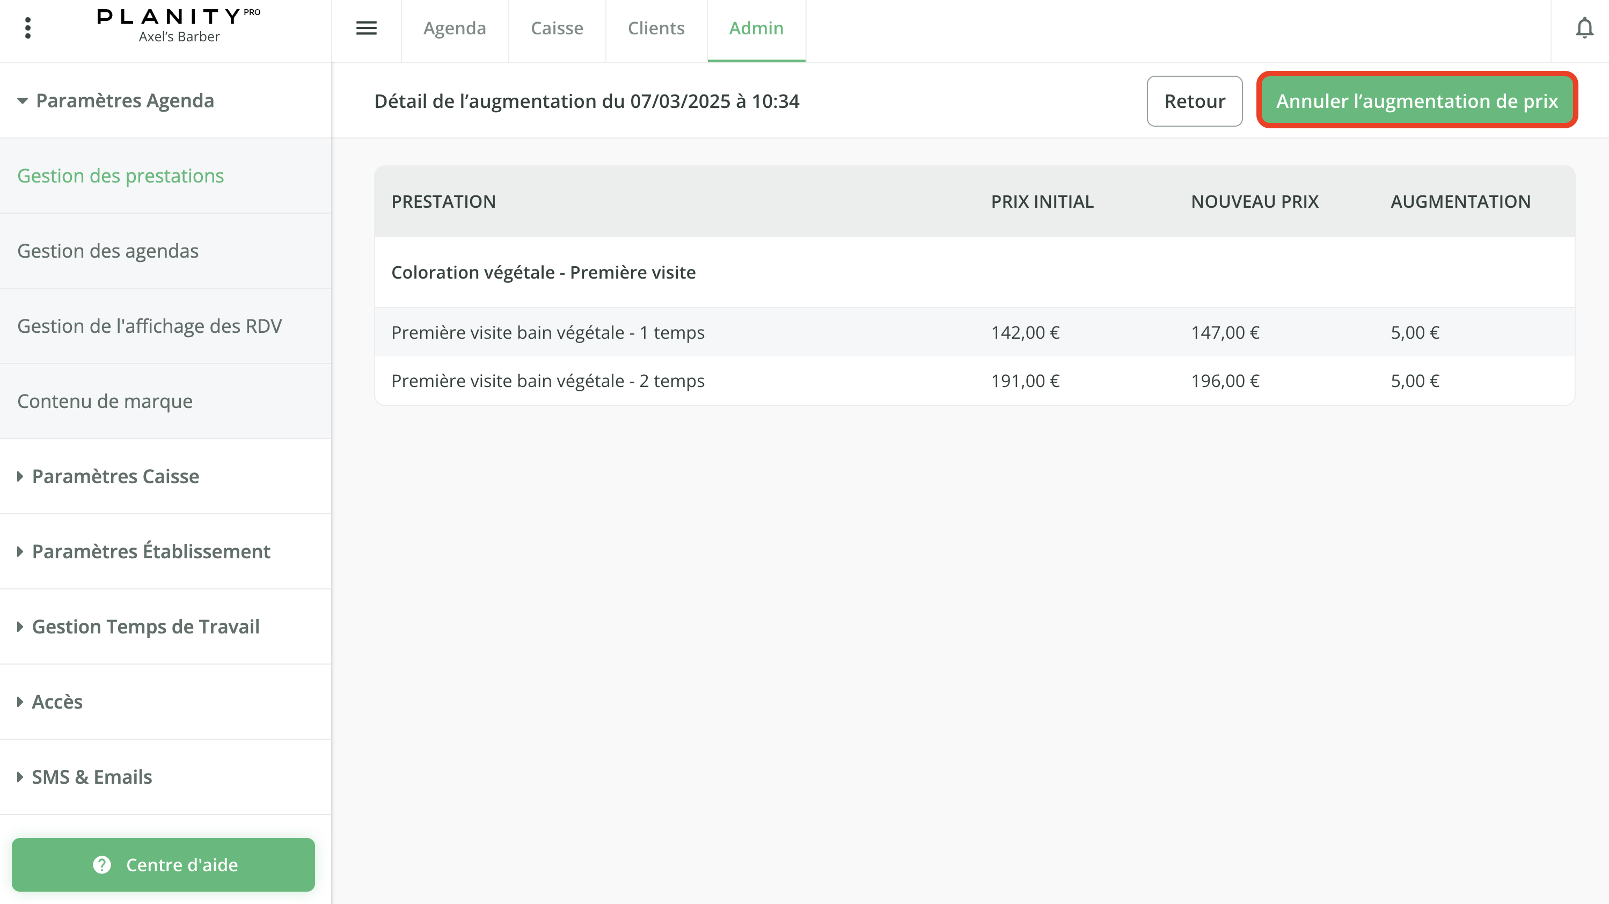Expand the Accès section
Screen dimensions: 1609x904
point(57,702)
